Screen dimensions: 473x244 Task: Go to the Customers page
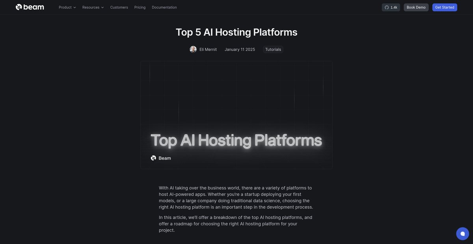pos(119,7)
